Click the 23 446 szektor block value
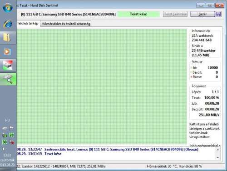Screen dimensions: 227x171 (x=203, y=50)
